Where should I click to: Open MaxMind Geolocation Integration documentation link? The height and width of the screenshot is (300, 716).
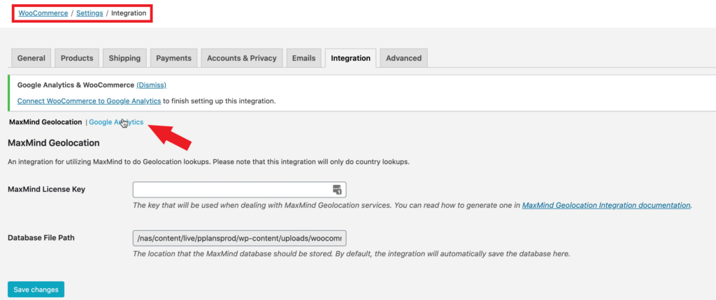pos(606,205)
